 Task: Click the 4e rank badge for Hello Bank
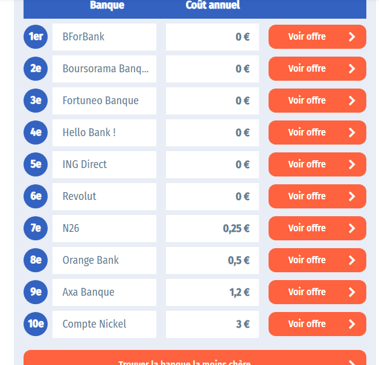pyautogui.click(x=35, y=133)
